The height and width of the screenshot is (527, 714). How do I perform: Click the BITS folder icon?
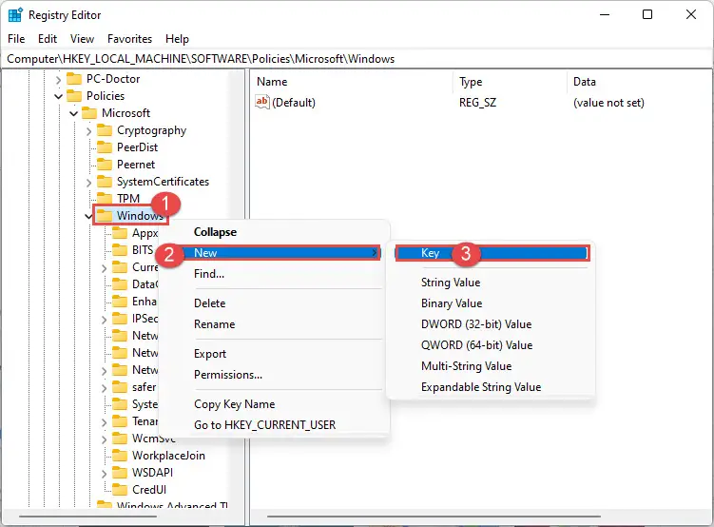coord(120,250)
